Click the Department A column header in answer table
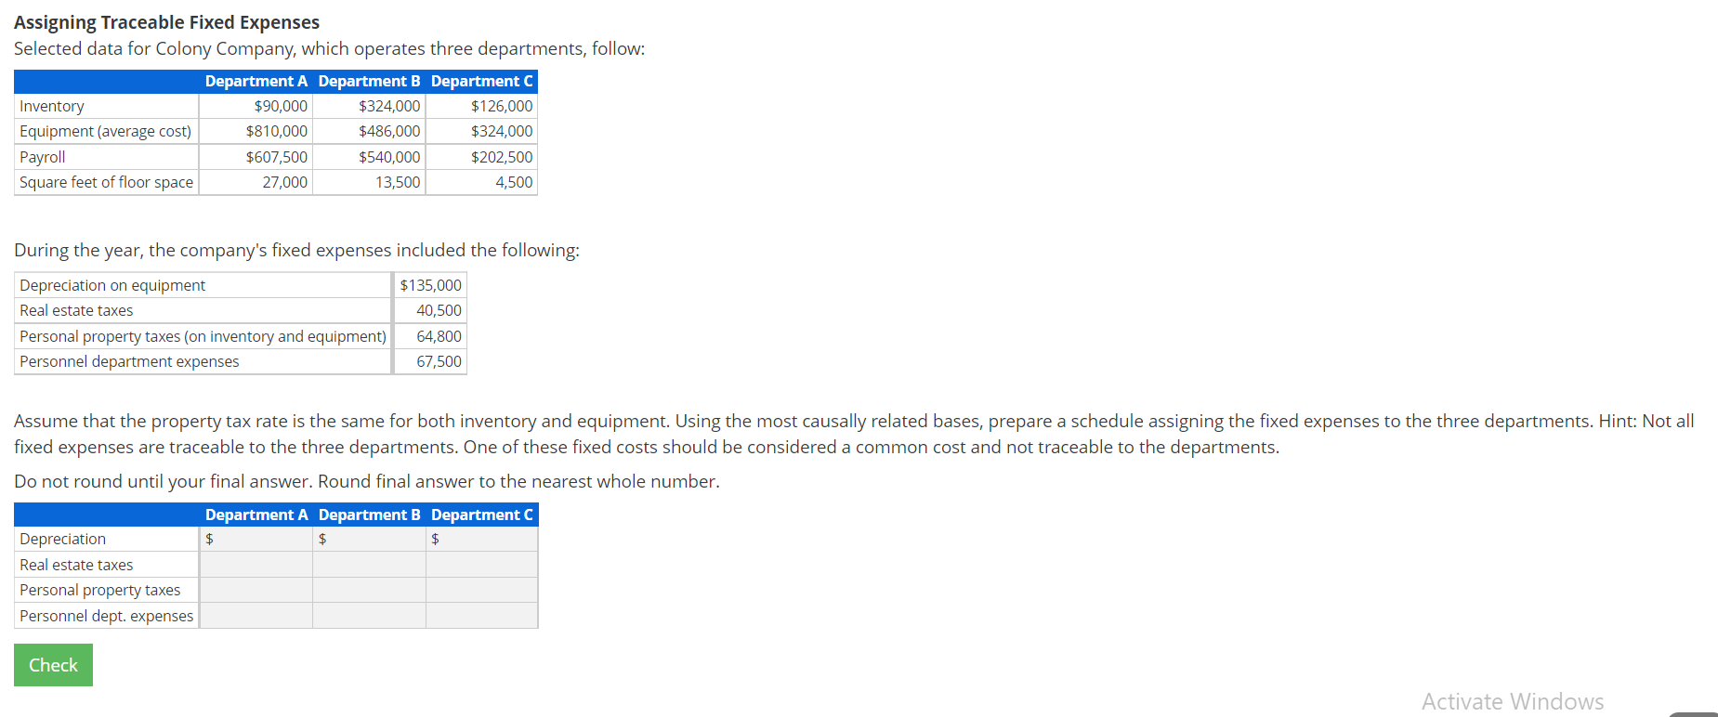 [257, 515]
